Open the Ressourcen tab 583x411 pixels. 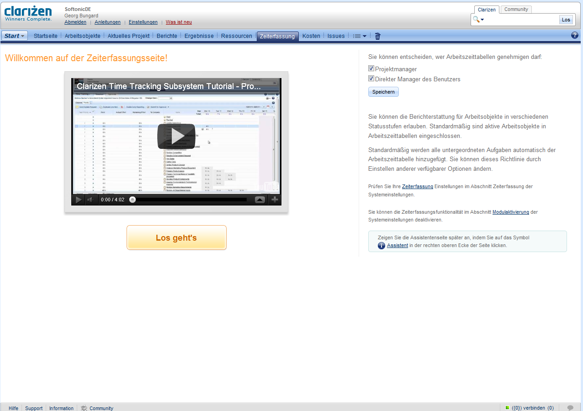click(236, 36)
